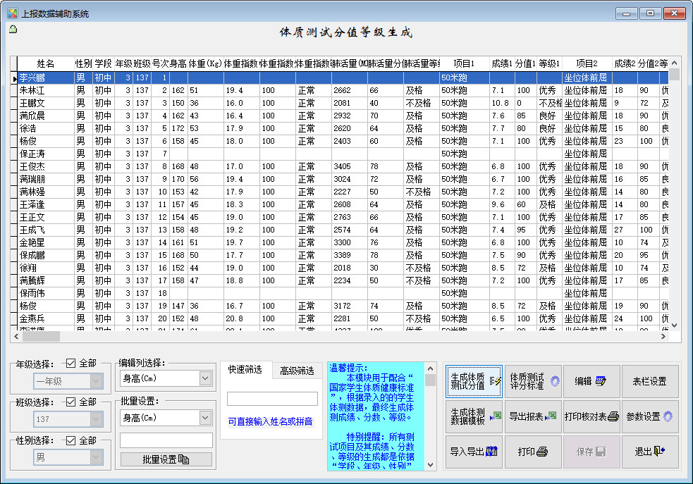693x484 pixels.
Task: Click the quick filter name input field
Action: [272, 399]
